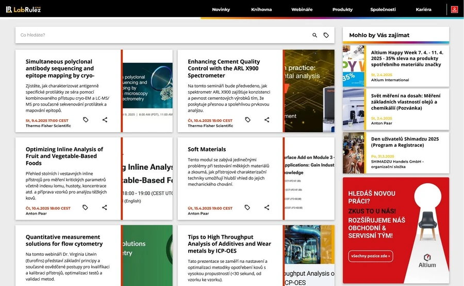Image resolution: width=464 pixels, height=286 pixels.
Task: Click 'HLEDÁŠ NOVOU PRÁCI?' ad headline
Action: click(372, 197)
